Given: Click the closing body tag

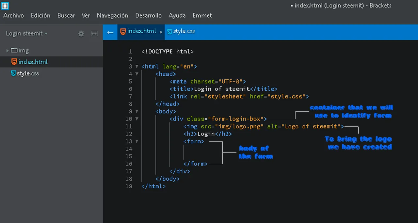Looking at the screenshot, I should (x=168, y=179).
